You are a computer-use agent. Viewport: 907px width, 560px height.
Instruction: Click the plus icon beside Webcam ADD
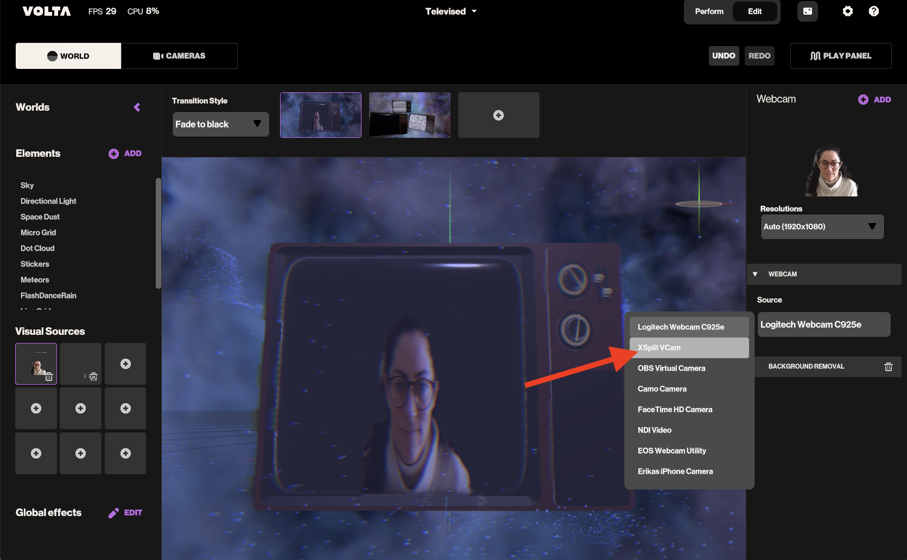point(863,100)
